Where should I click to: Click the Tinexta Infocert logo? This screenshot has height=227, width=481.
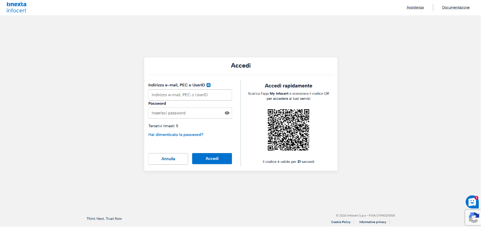pyautogui.click(x=17, y=7)
